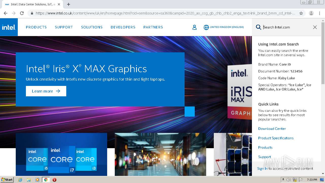The width and height of the screenshot is (325, 183).
Task: Reload the page with refresh icon
Action: 22,13
